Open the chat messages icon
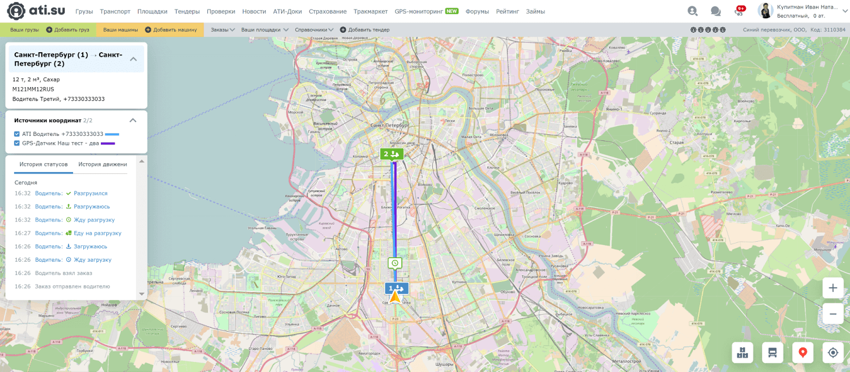850x372 pixels. pyautogui.click(x=716, y=11)
